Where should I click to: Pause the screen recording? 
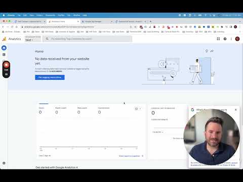6,74
